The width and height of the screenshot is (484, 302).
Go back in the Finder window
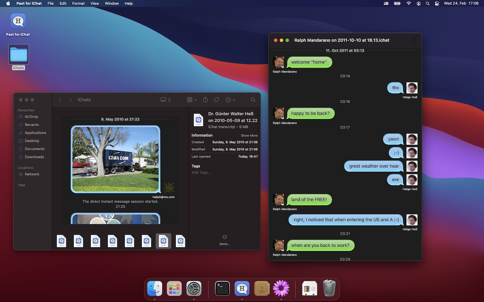click(60, 100)
